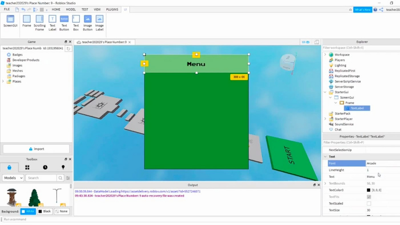The height and width of the screenshot is (225, 400).
Task: Switch to the HOME ribbon tab
Action: [56, 10]
